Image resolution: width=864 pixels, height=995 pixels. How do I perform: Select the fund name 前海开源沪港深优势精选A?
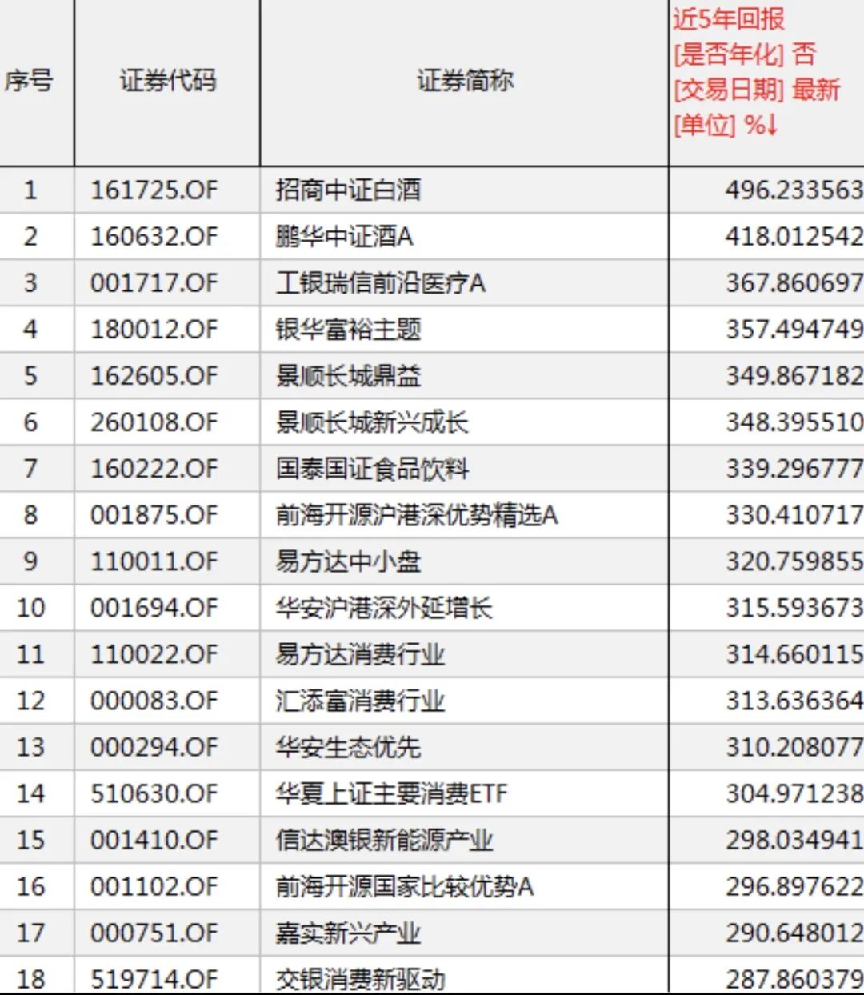tap(416, 515)
